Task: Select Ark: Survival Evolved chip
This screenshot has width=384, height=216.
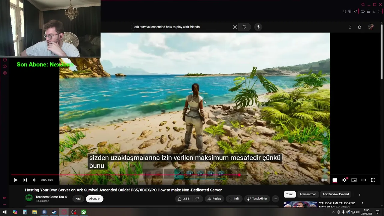Action: 336,194
